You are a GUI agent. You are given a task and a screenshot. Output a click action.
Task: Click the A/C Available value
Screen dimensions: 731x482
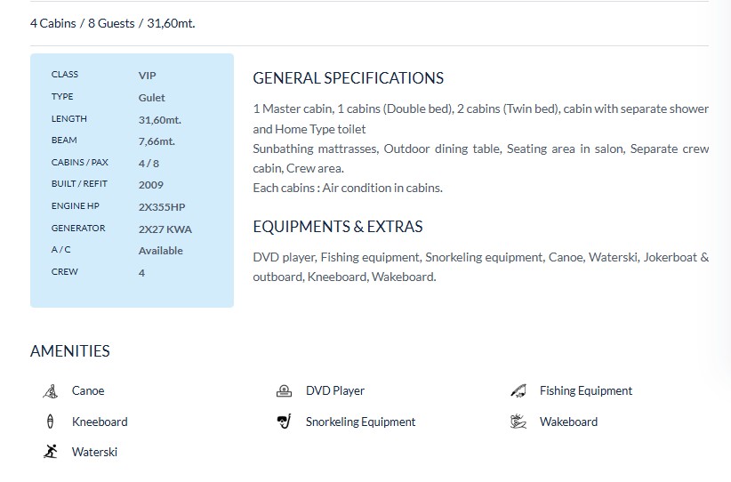(160, 251)
